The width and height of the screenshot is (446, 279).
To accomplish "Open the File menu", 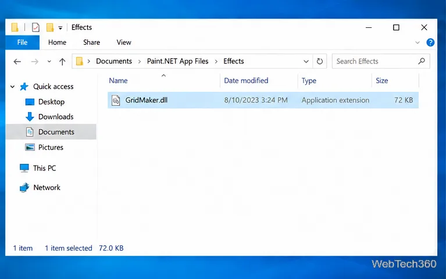I will (x=22, y=42).
